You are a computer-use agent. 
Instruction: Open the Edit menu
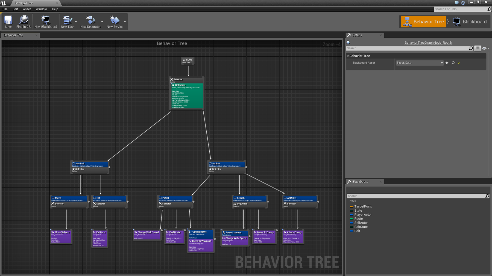(15, 9)
